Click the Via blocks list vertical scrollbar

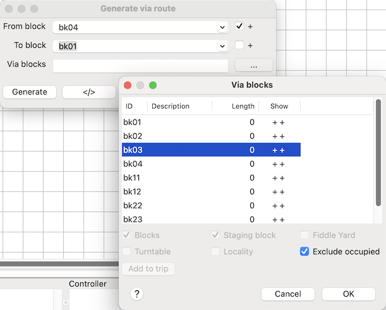tap(378, 152)
